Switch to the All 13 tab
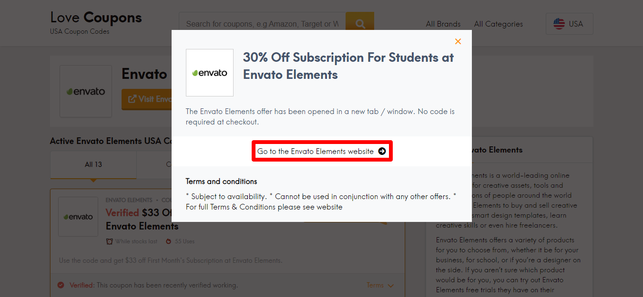 point(93,164)
